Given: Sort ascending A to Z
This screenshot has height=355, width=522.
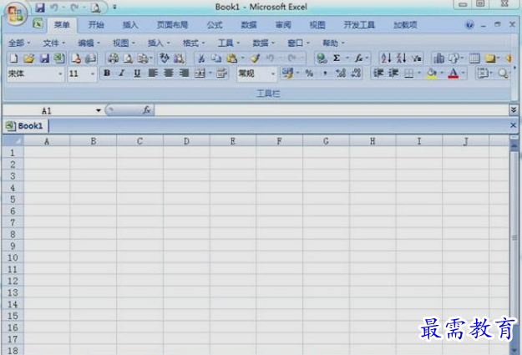Looking at the screenshot, I should coord(386,58).
